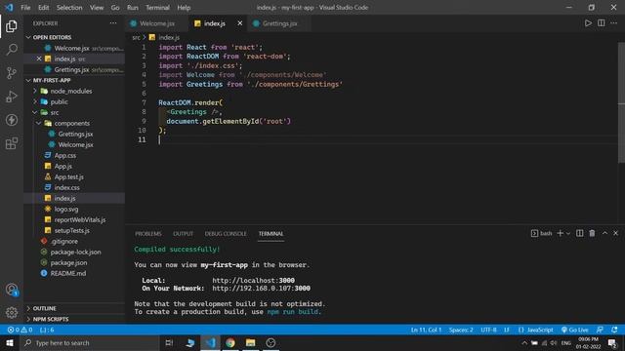Click the editor vertical scrollbar
625x351 pixels.
point(621,102)
